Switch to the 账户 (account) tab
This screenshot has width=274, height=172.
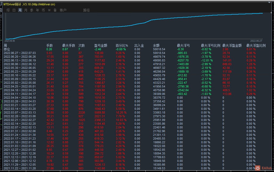tap(63, 10)
